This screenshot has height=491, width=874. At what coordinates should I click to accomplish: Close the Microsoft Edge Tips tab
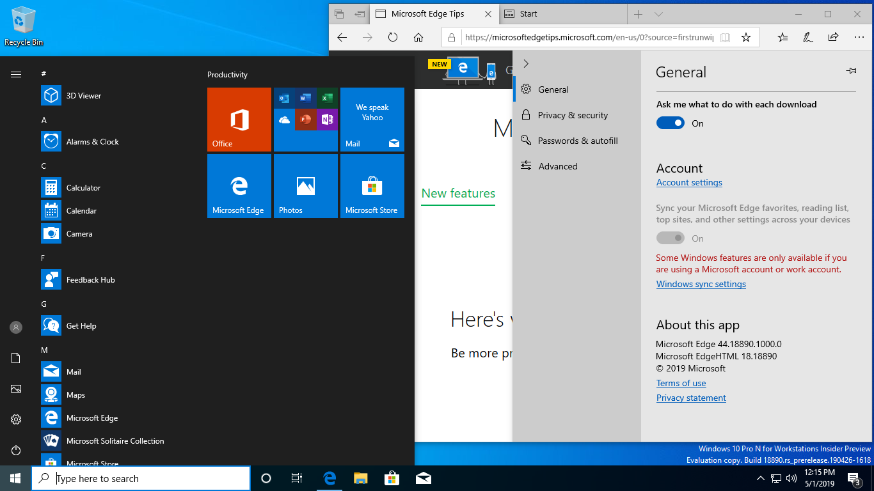(488, 14)
